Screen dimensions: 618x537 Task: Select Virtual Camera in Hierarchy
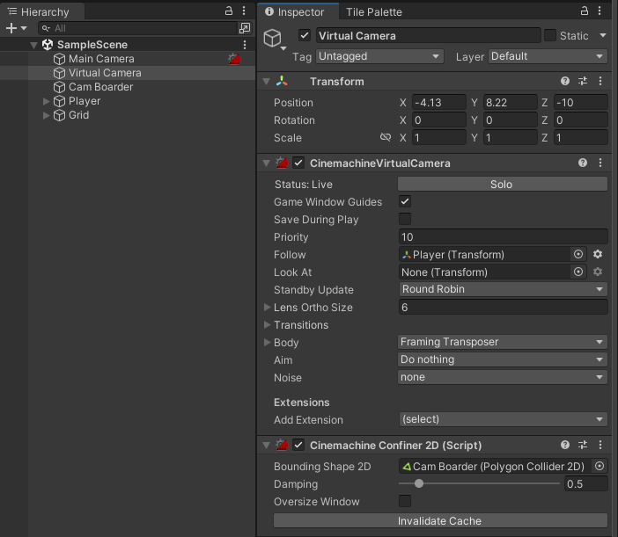[x=105, y=73]
